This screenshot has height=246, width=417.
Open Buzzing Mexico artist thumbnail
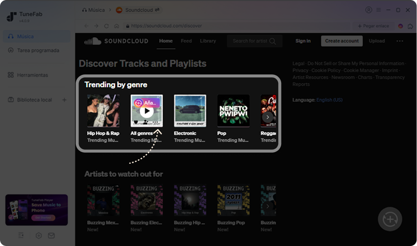(x=103, y=200)
